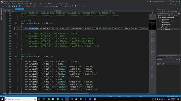This screenshot has height=101, width=181.
Task: Open Chrome from the taskbar
Action: pyautogui.click(x=49, y=99)
